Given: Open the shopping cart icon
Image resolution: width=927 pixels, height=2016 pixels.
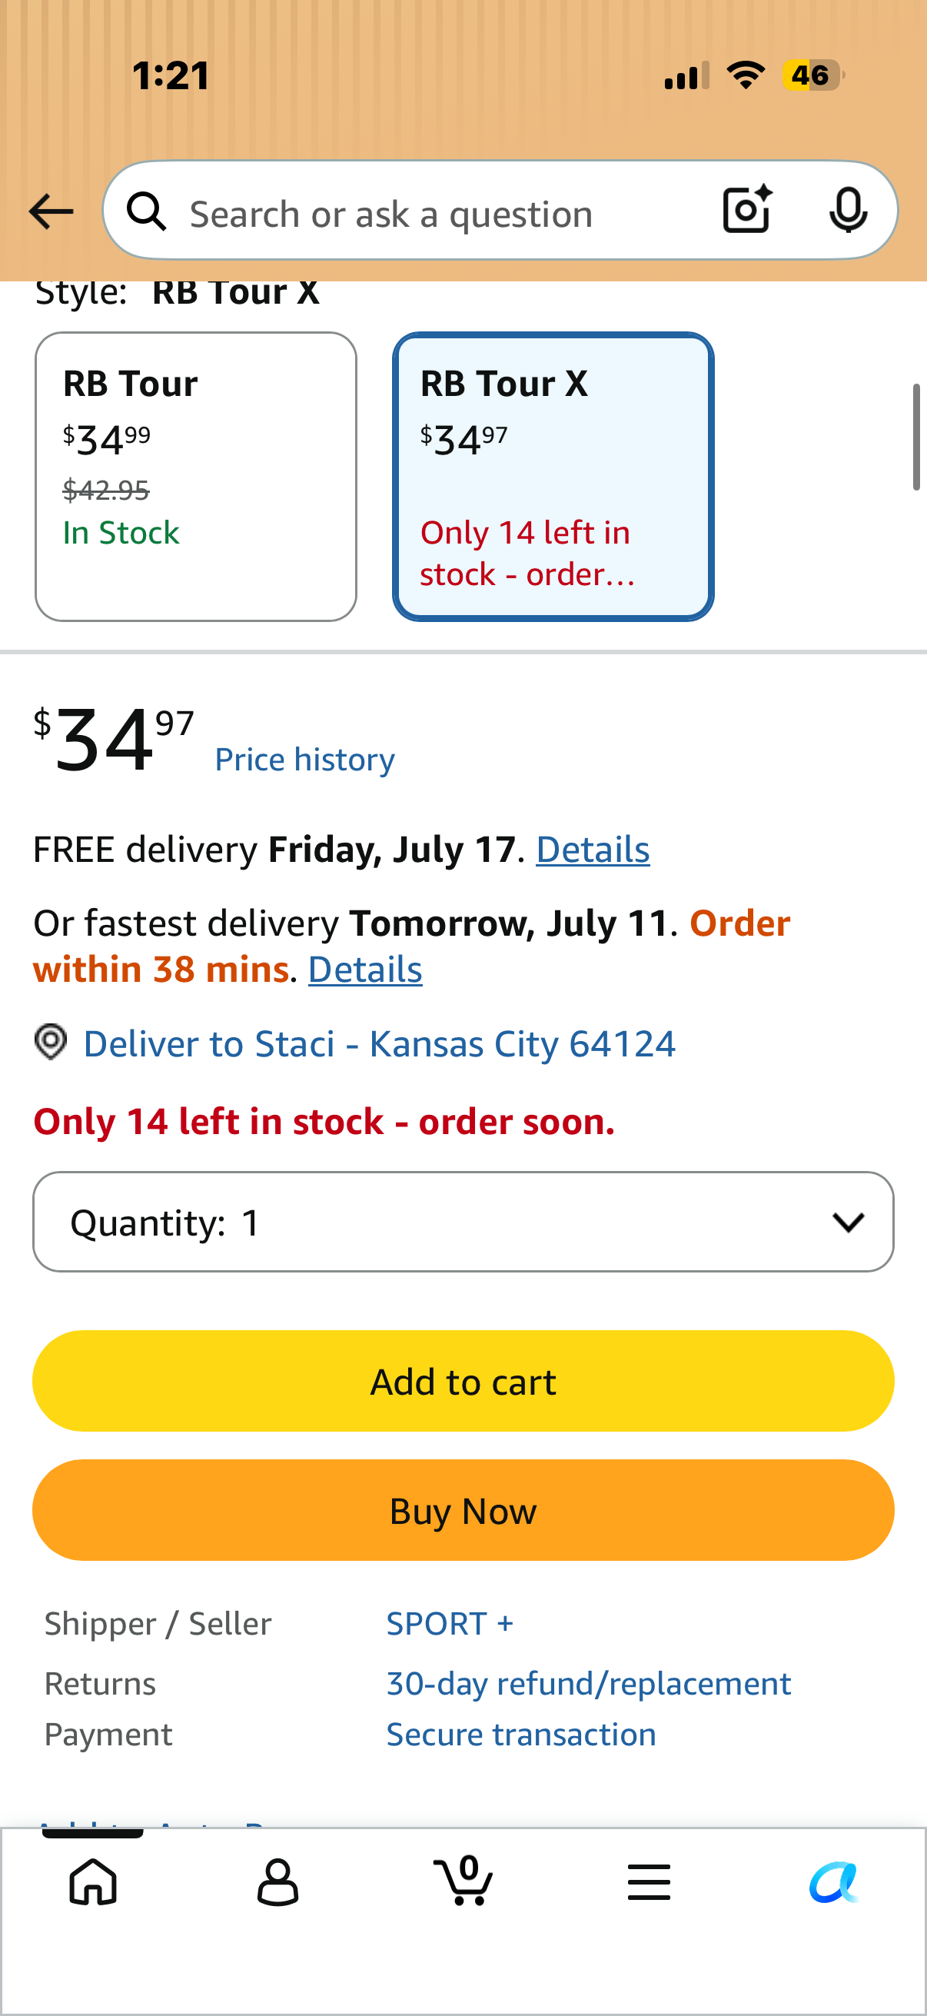Looking at the screenshot, I should click(463, 1880).
